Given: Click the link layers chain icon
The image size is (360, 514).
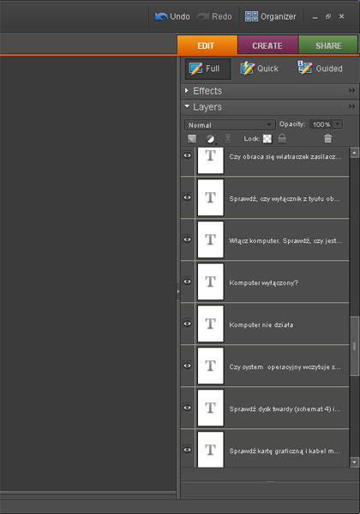Looking at the screenshot, I should [228, 139].
